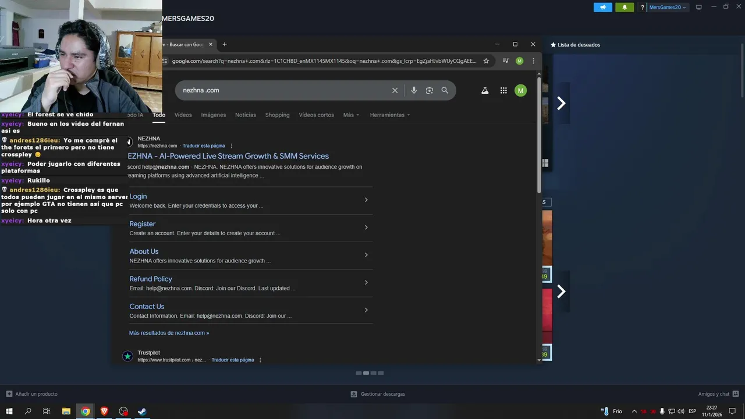Open the MersGames20 account dropdown
Screen dimensions: 745x419
tap(668, 7)
